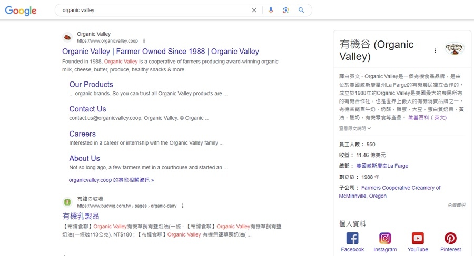474x256 pixels.
Task: Open the 維基百科 (英文) Wikipedia link
Action: click(x=428, y=117)
